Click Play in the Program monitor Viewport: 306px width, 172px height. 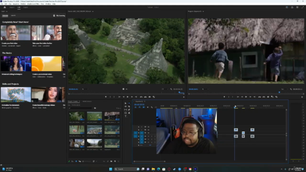point(246,97)
